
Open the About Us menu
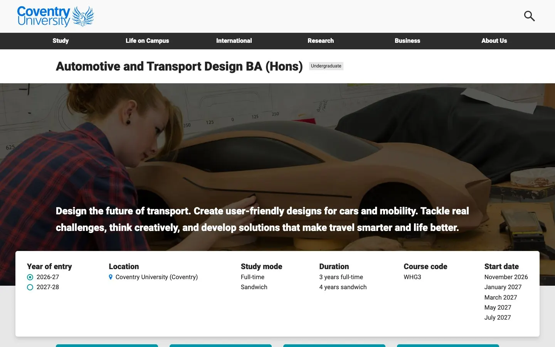pyautogui.click(x=494, y=41)
